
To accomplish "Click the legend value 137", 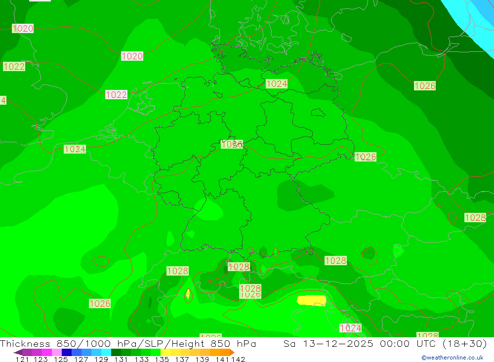I will click(x=182, y=360).
